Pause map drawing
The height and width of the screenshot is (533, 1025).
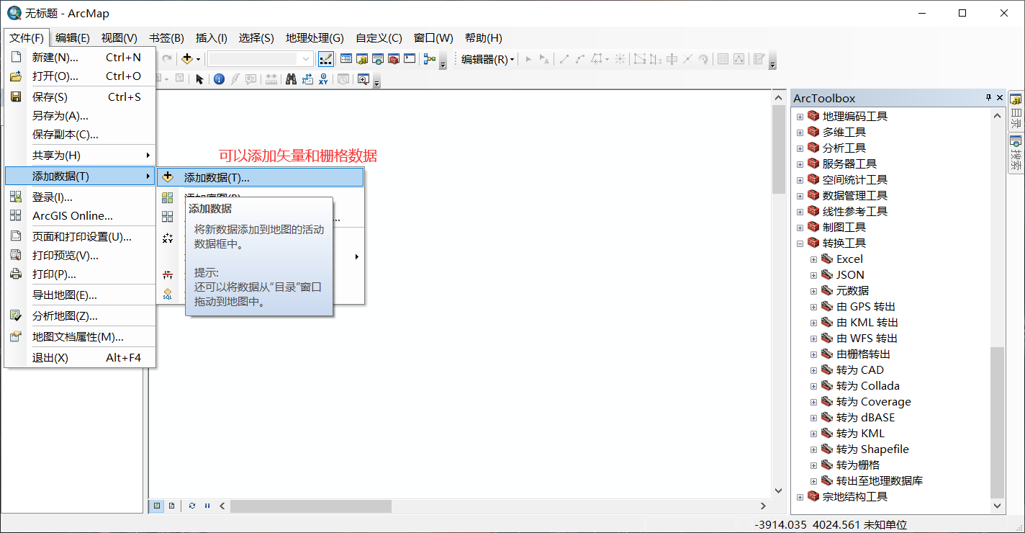(207, 506)
